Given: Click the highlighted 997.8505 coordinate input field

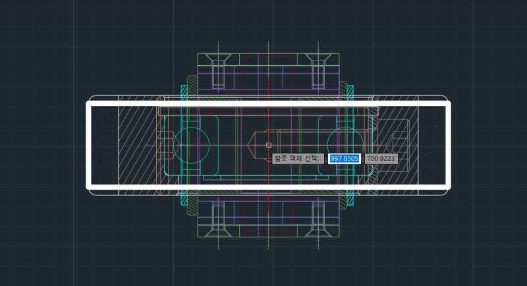Looking at the screenshot, I should click(x=345, y=158).
